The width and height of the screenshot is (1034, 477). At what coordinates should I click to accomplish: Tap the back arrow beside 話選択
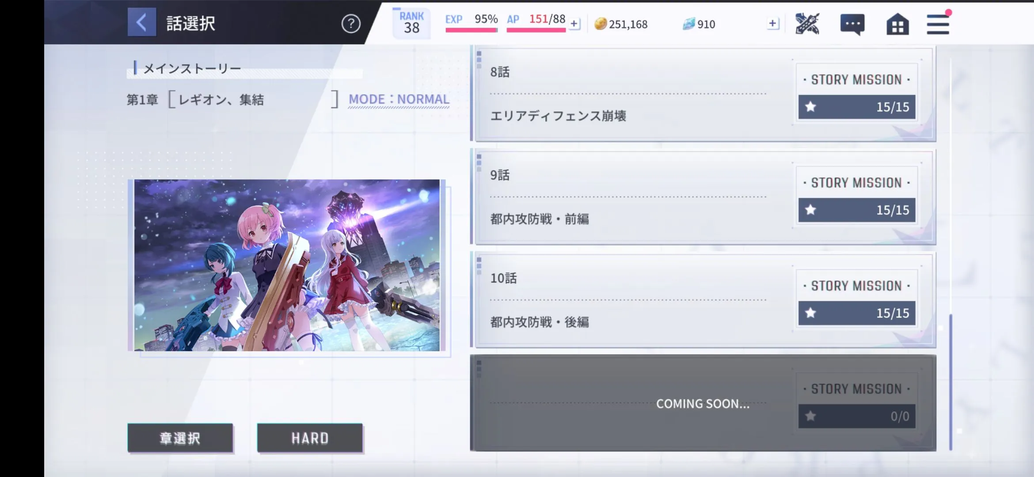[142, 22]
